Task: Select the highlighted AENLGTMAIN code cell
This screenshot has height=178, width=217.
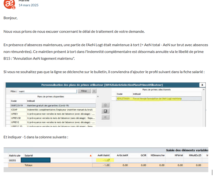Action: click(x=123, y=99)
